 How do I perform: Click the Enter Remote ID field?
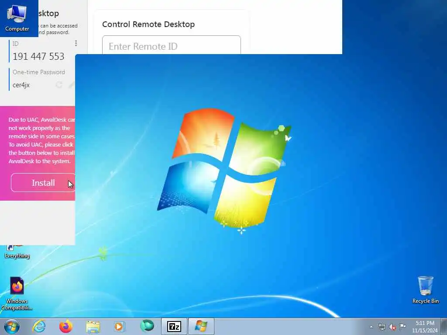point(171,45)
